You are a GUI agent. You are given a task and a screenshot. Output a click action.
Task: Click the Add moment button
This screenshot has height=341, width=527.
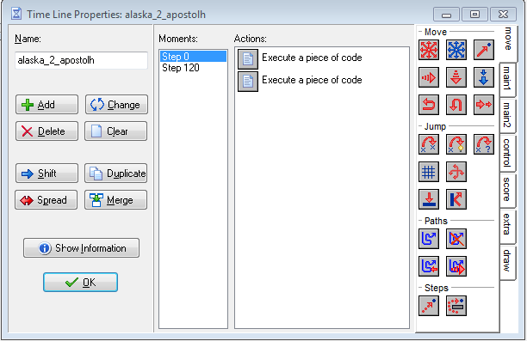coord(46,105)
